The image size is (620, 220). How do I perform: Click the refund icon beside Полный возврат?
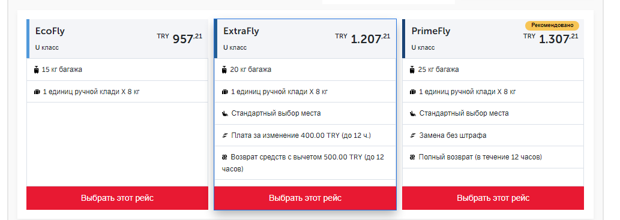tap(413, 157)
